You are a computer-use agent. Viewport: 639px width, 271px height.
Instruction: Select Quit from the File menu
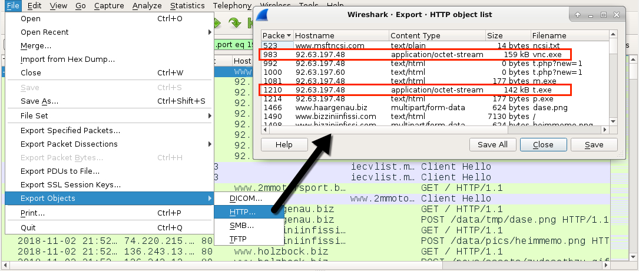[x=109, y=227]
